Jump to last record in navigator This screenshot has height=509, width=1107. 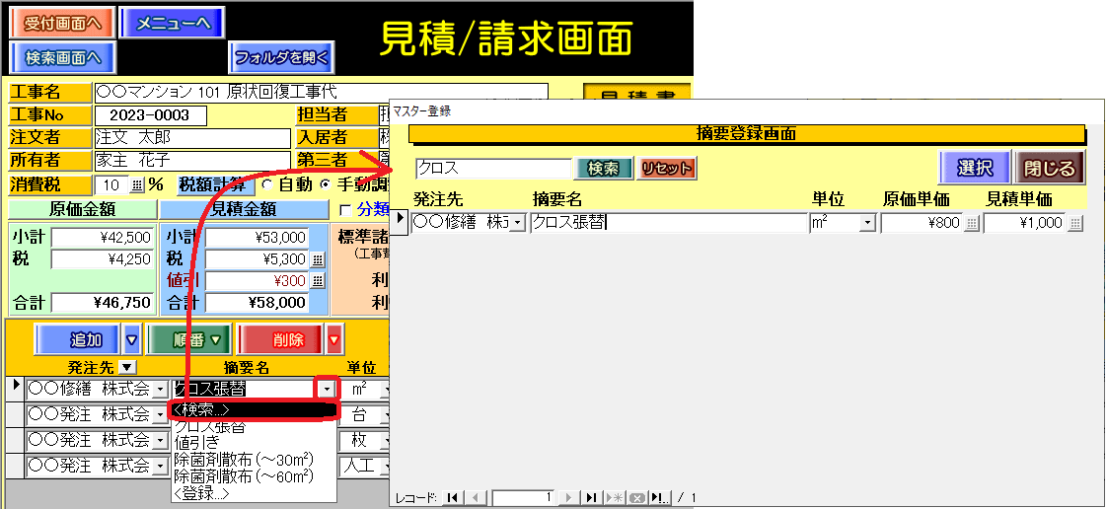(x=590, y=498)
